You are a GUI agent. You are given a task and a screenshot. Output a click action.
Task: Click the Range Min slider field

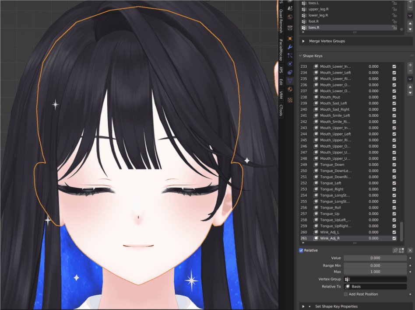pyautogui.click(x=375, y=265)
